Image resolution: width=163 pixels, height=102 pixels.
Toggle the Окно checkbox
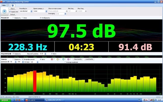(22, 18)
